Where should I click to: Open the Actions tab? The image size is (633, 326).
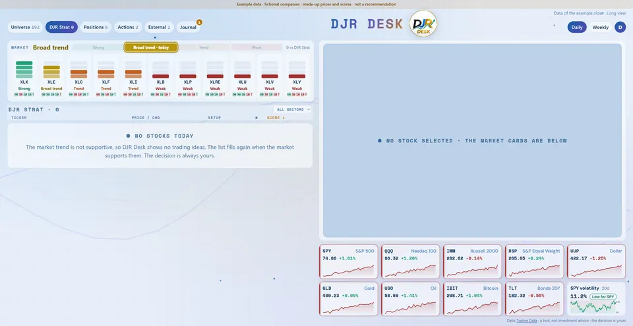128,27
